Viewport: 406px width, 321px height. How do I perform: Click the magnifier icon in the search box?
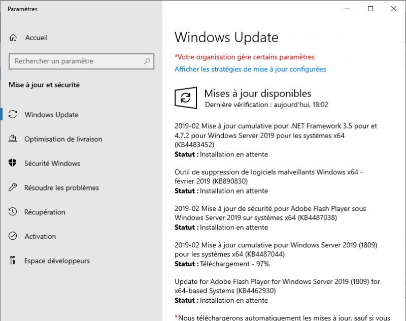[x=147, y=61]
